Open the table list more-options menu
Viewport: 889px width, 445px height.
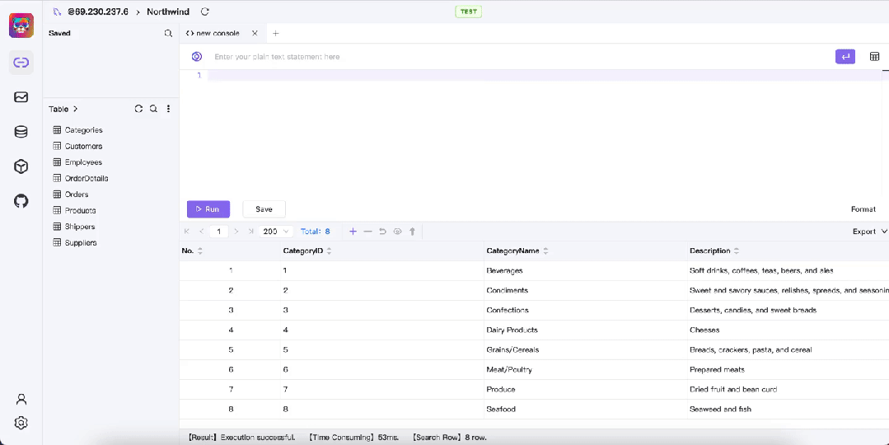pos(168,109)
